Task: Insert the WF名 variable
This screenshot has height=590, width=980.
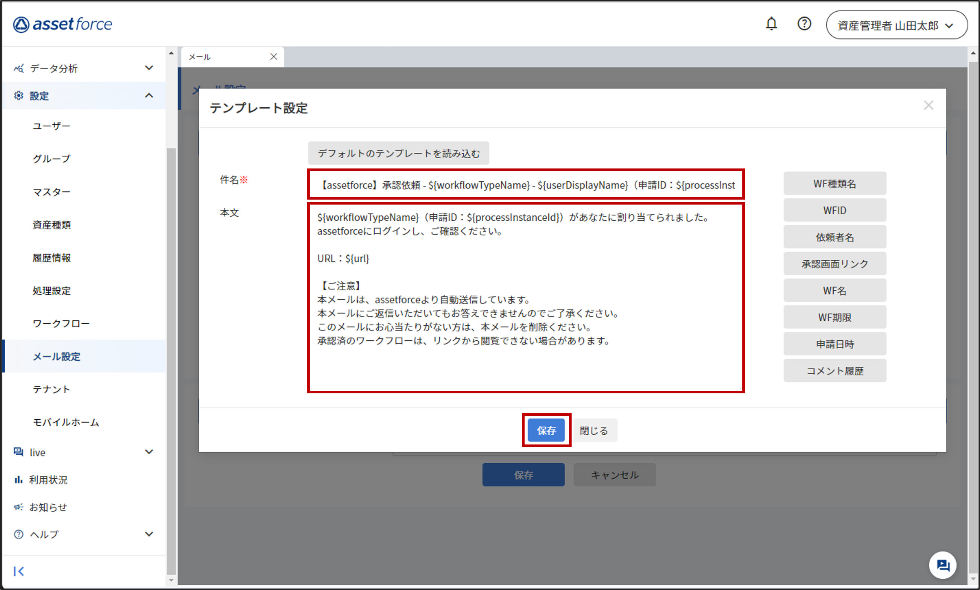Action: click(834, 291)
